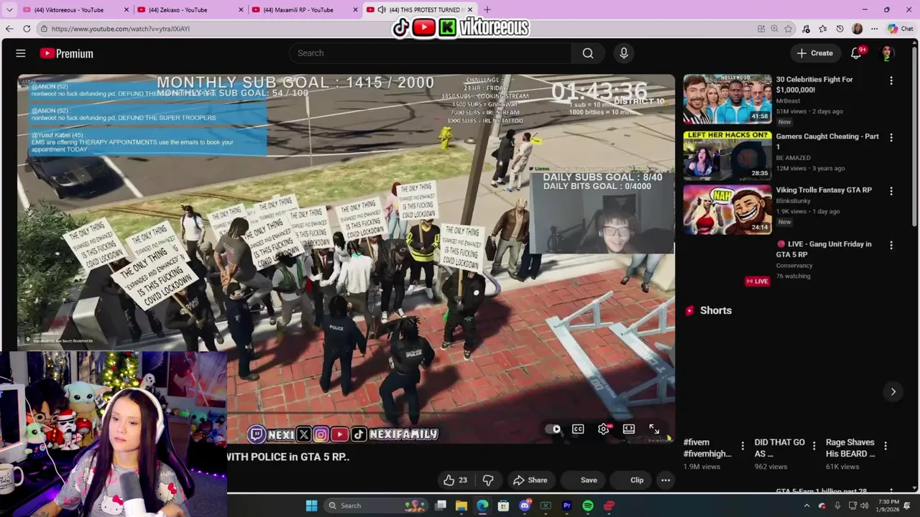920x517 pixels.
Task: Open the YouTube account avatar menu
Action: [887, 53]
